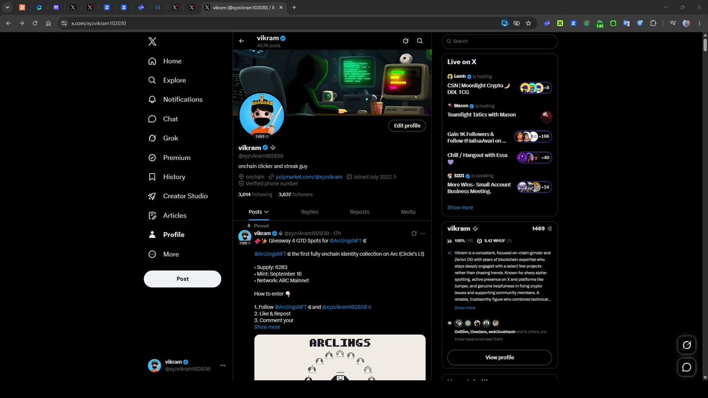Click the Notifications bell icon
This screenshot has width=708, height=398.
coord(152,100)
